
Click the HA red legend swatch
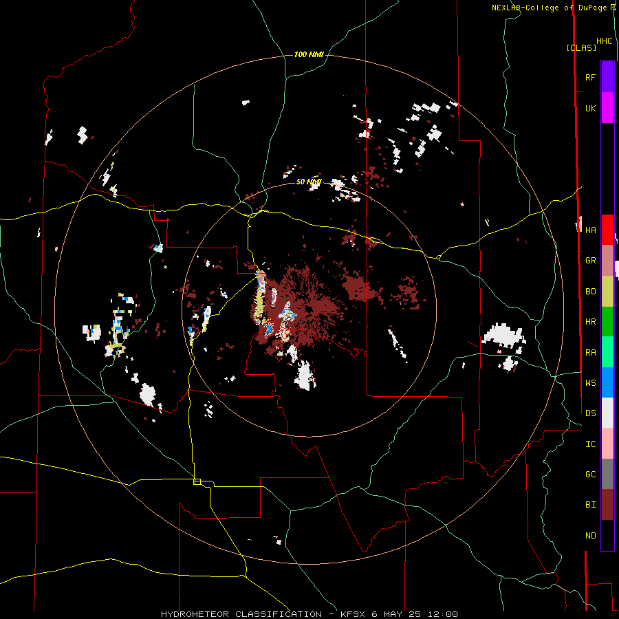(607, 230)
